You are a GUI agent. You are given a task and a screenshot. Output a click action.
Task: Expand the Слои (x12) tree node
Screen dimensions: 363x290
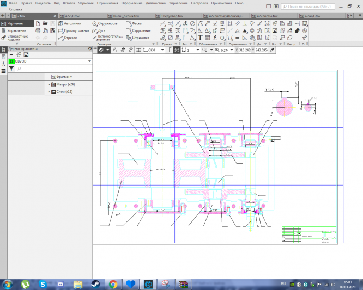(49, 92)
